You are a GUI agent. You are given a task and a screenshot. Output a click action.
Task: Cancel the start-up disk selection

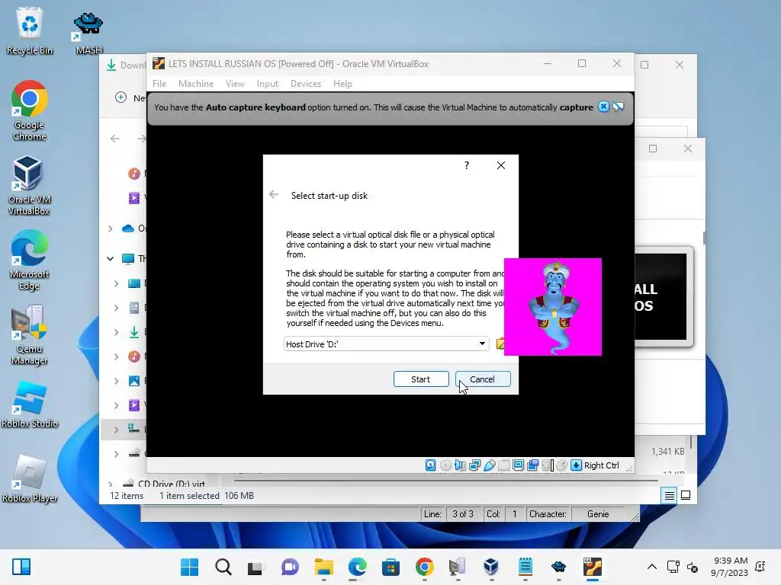483,379
